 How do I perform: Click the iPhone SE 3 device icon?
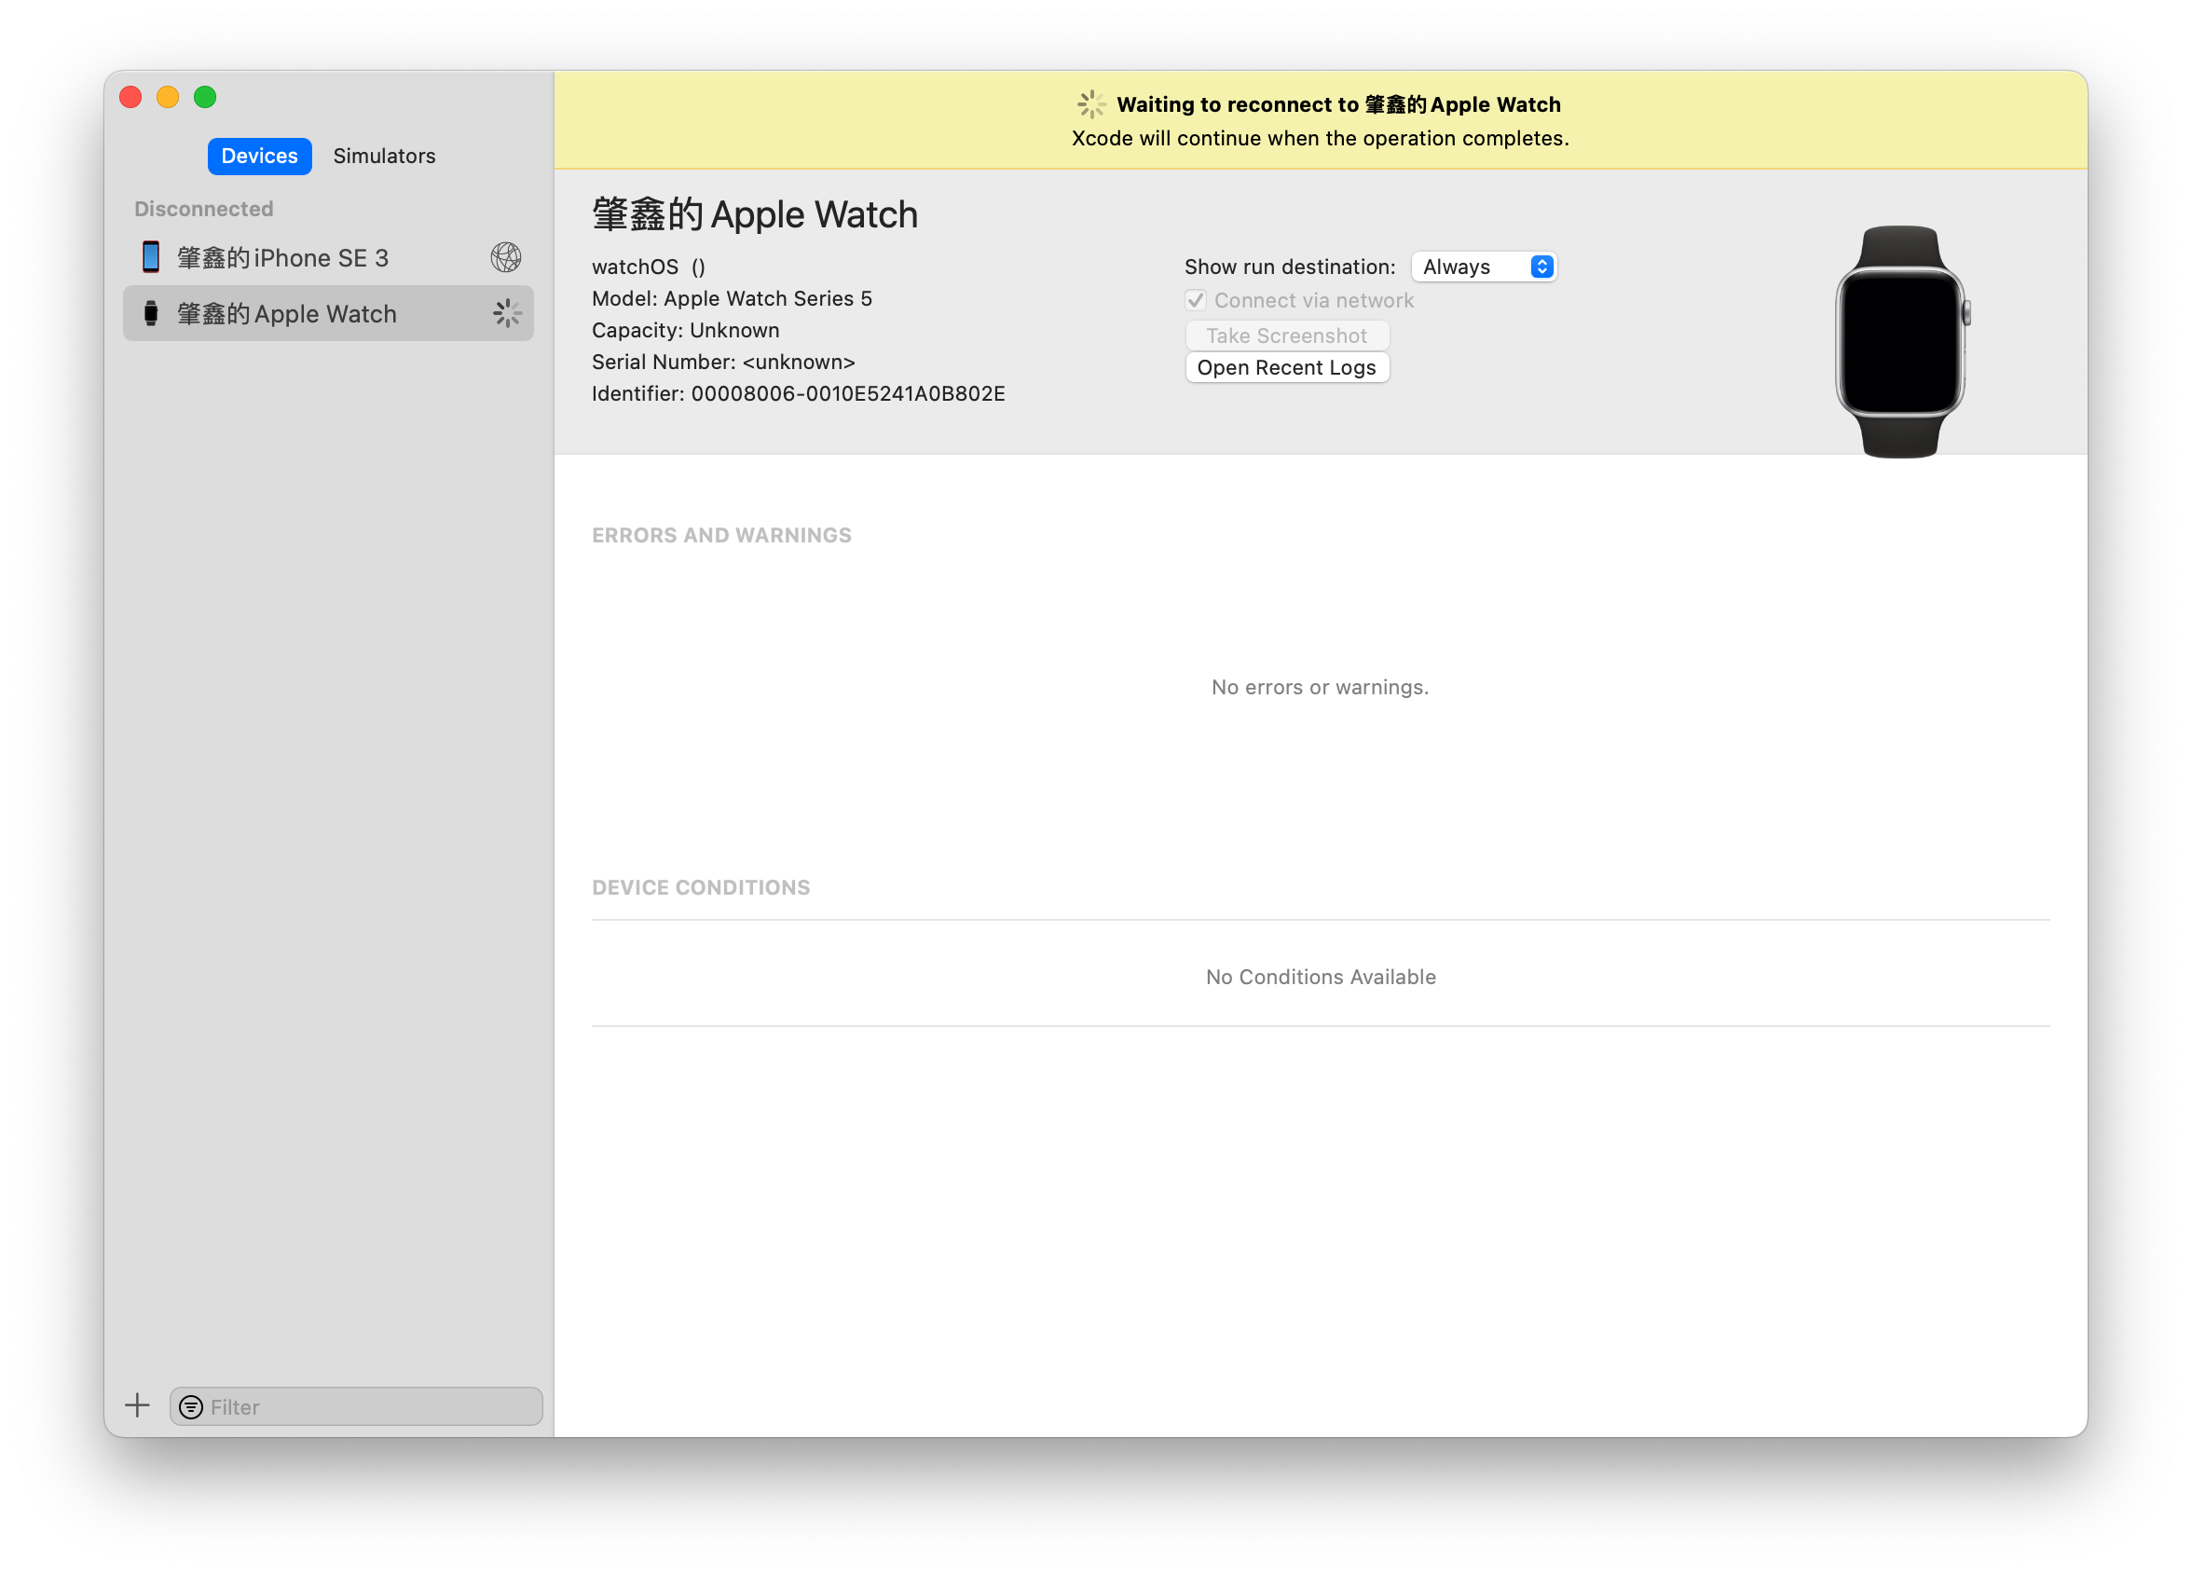coord(151,257)
